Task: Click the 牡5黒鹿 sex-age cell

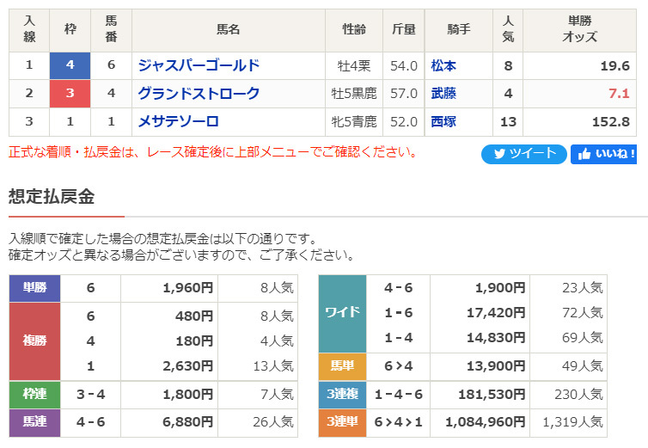Action: point(354,94)
